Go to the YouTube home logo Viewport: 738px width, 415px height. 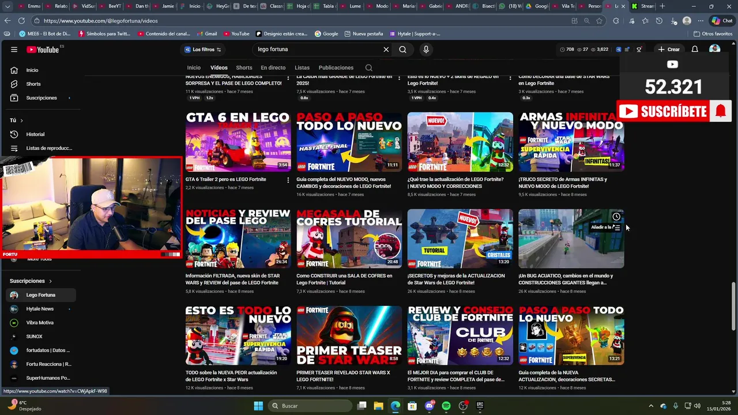pos(43,50)
